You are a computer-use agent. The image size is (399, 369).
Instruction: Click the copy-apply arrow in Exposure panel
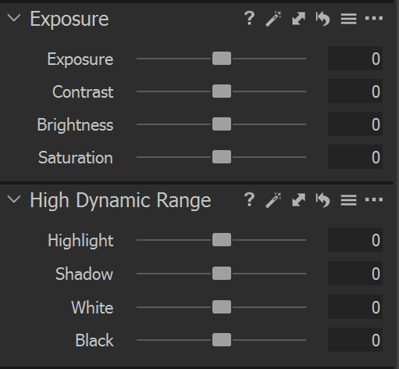click(298, 19)
